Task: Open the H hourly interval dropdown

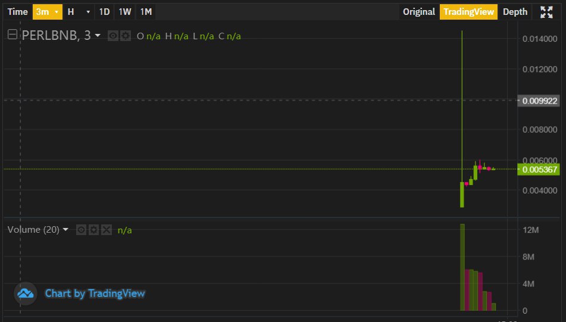Action: (79, 12)
